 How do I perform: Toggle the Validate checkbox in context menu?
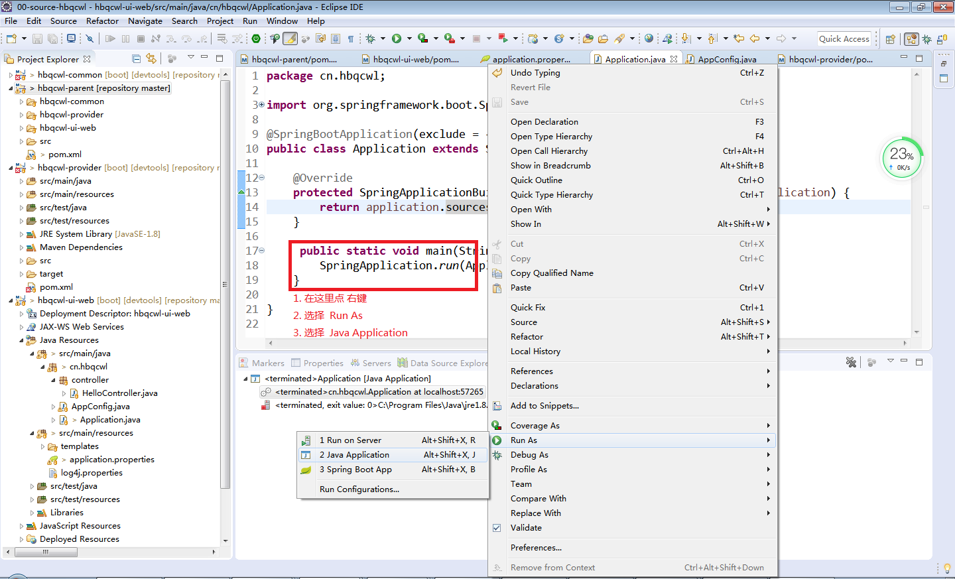point(497,528)
